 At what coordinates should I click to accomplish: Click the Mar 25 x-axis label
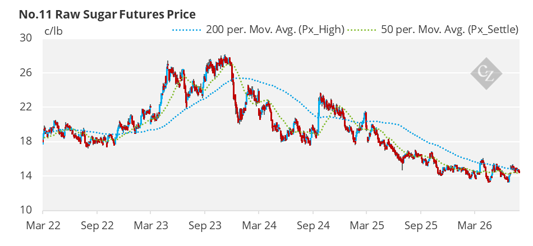pyautogui.click(x=366, y=225)
